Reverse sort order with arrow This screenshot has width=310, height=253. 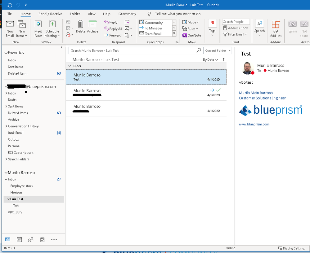(224, 60)
